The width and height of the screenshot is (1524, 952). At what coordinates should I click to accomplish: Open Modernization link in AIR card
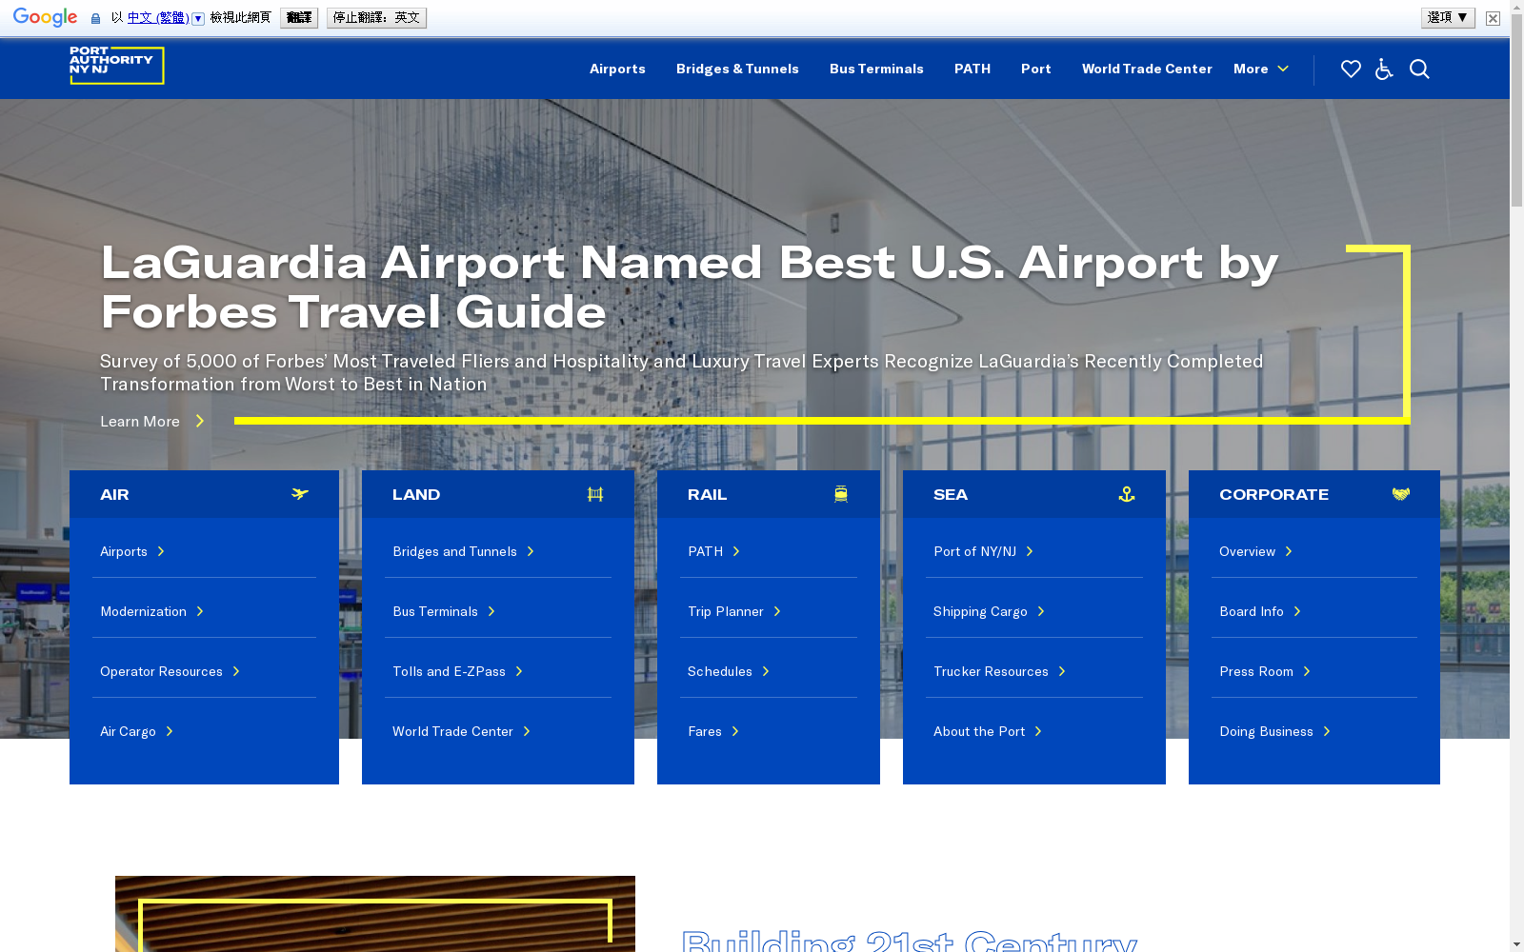[x=152, y=611]
